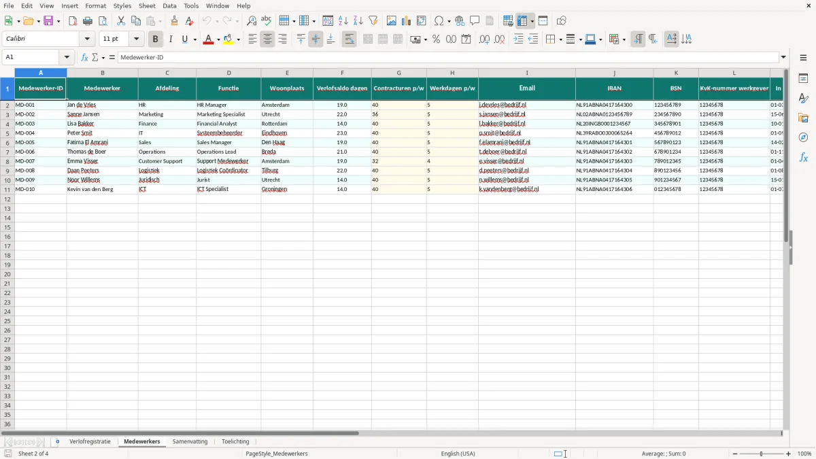The image size is (816, 459).
Task: Insert a special character
Action: tap(439, 21)
